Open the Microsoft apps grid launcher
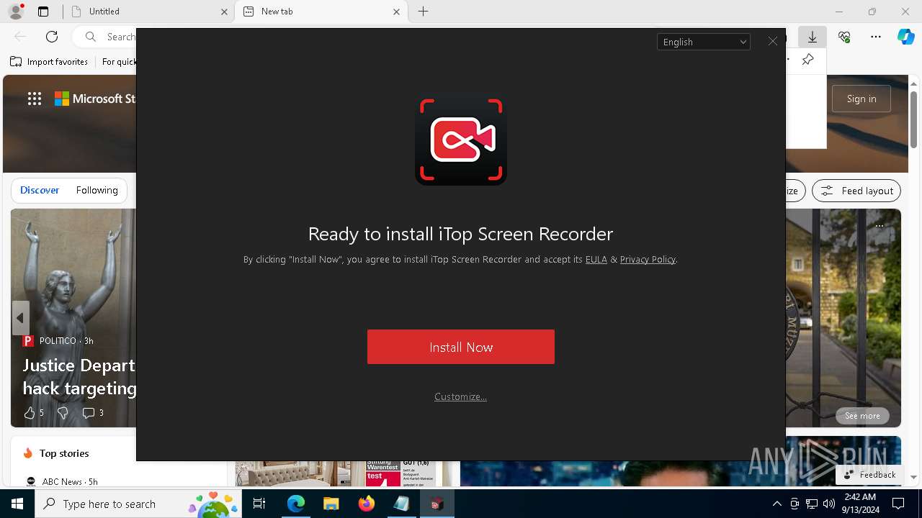 coord(35,99)
